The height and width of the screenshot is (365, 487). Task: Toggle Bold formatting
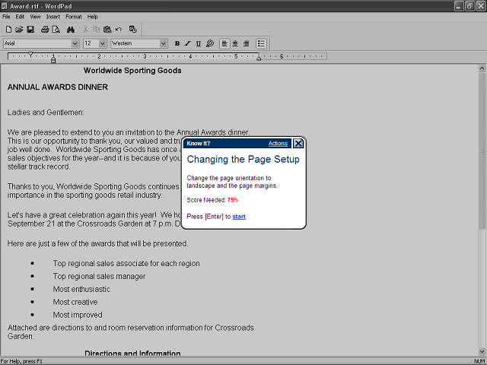(177, 43)
